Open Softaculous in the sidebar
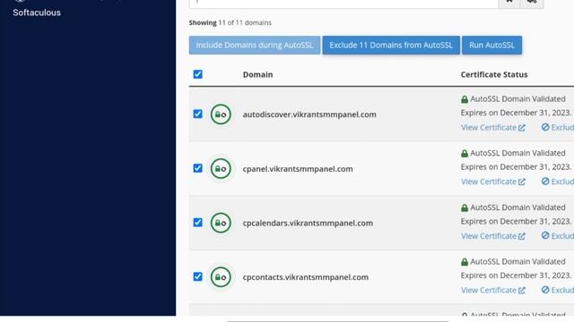Screen dimensions: 574x322 [x=37, y=13]
